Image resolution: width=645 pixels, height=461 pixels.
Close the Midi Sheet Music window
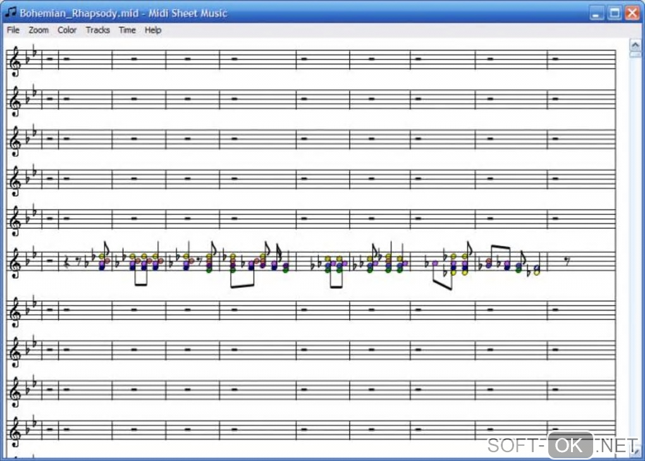click(x=632, y=13)
